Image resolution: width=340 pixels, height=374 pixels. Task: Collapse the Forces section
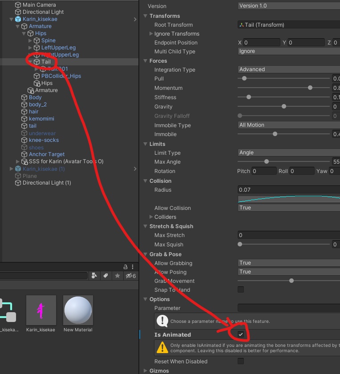(145, 61)
